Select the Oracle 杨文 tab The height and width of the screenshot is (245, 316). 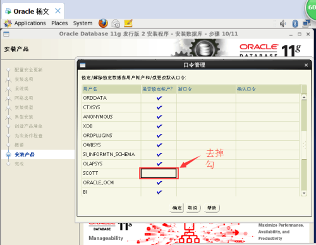click(x=33, y=11)
